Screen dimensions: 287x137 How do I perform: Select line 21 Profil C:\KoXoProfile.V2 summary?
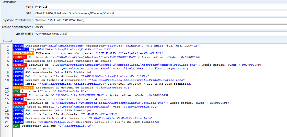click(86, 122)
